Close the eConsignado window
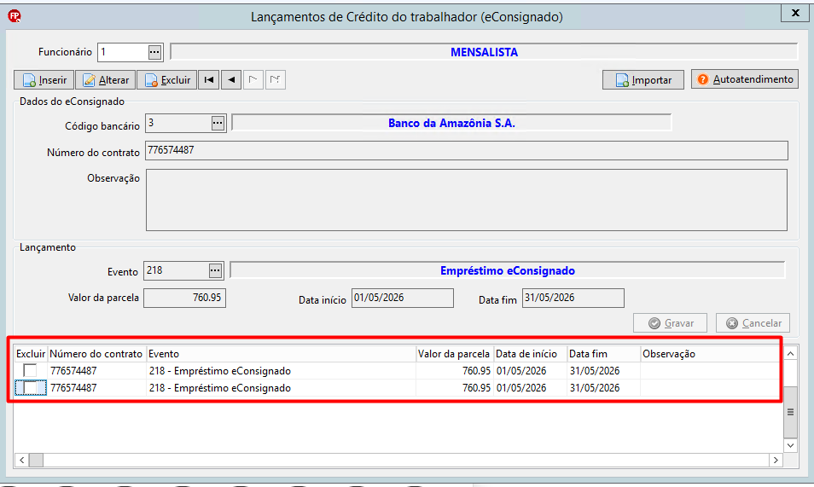Viewport: 814px width, 487px height. 794,13
